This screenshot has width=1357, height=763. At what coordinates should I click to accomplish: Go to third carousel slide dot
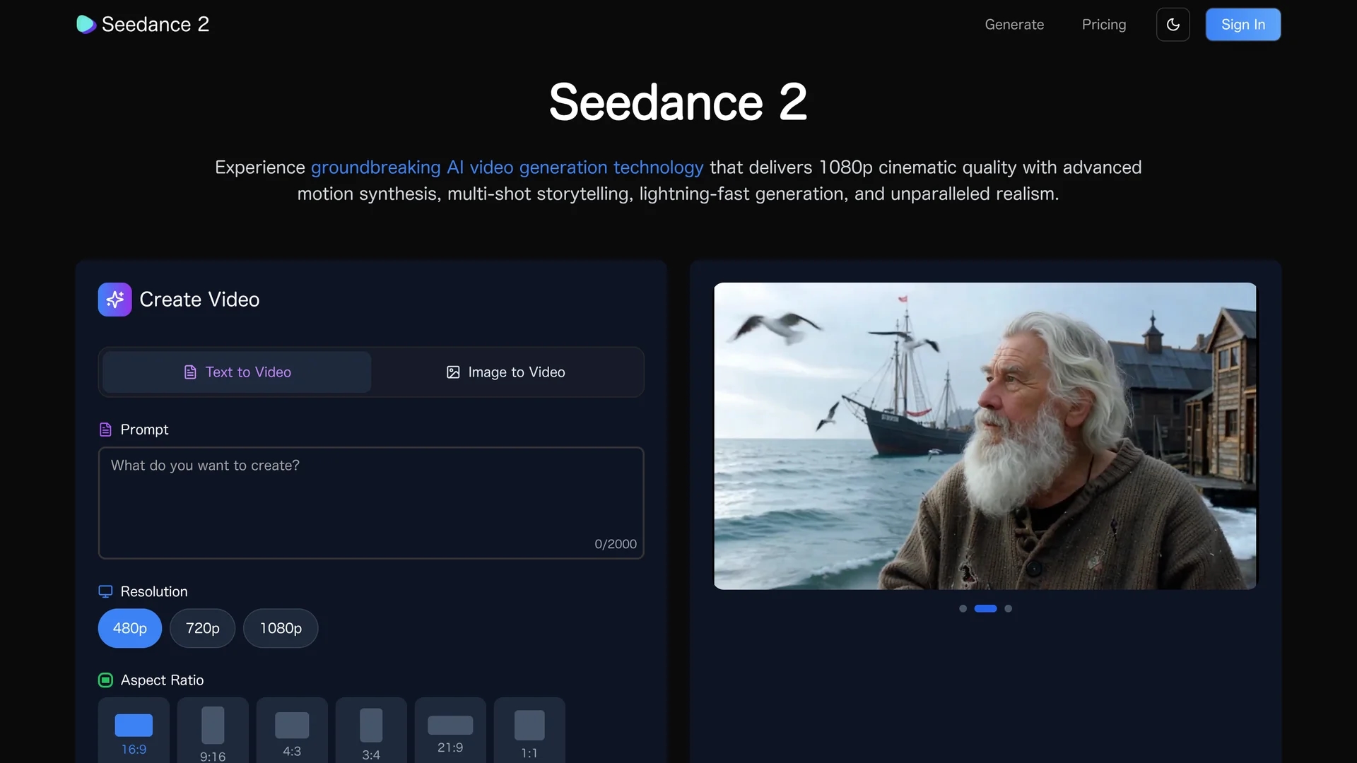coord(1008,608)
